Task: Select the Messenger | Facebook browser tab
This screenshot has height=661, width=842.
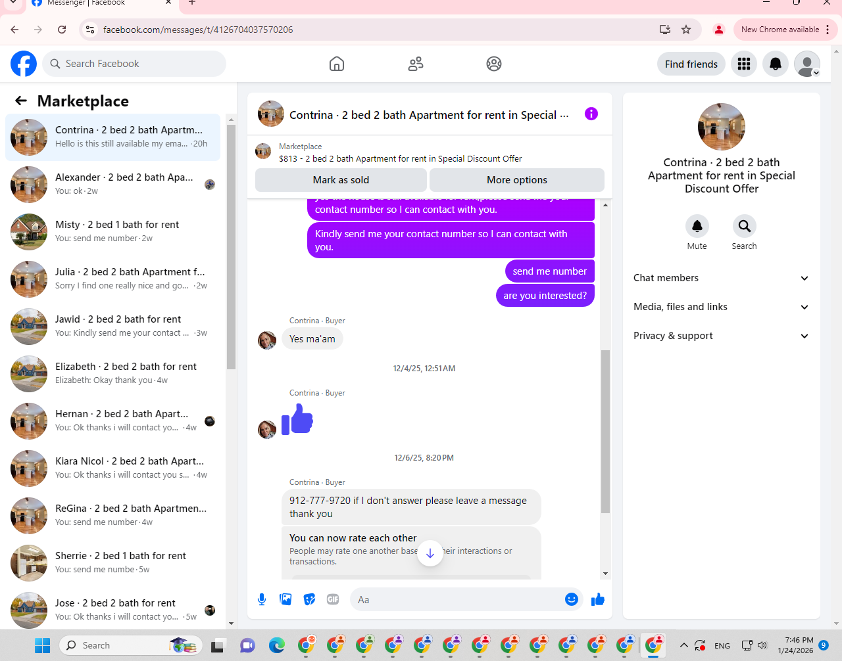Action: [102, 3]
